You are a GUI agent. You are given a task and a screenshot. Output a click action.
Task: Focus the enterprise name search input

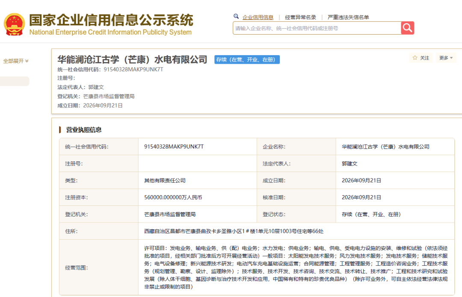(x=317, y=28)
